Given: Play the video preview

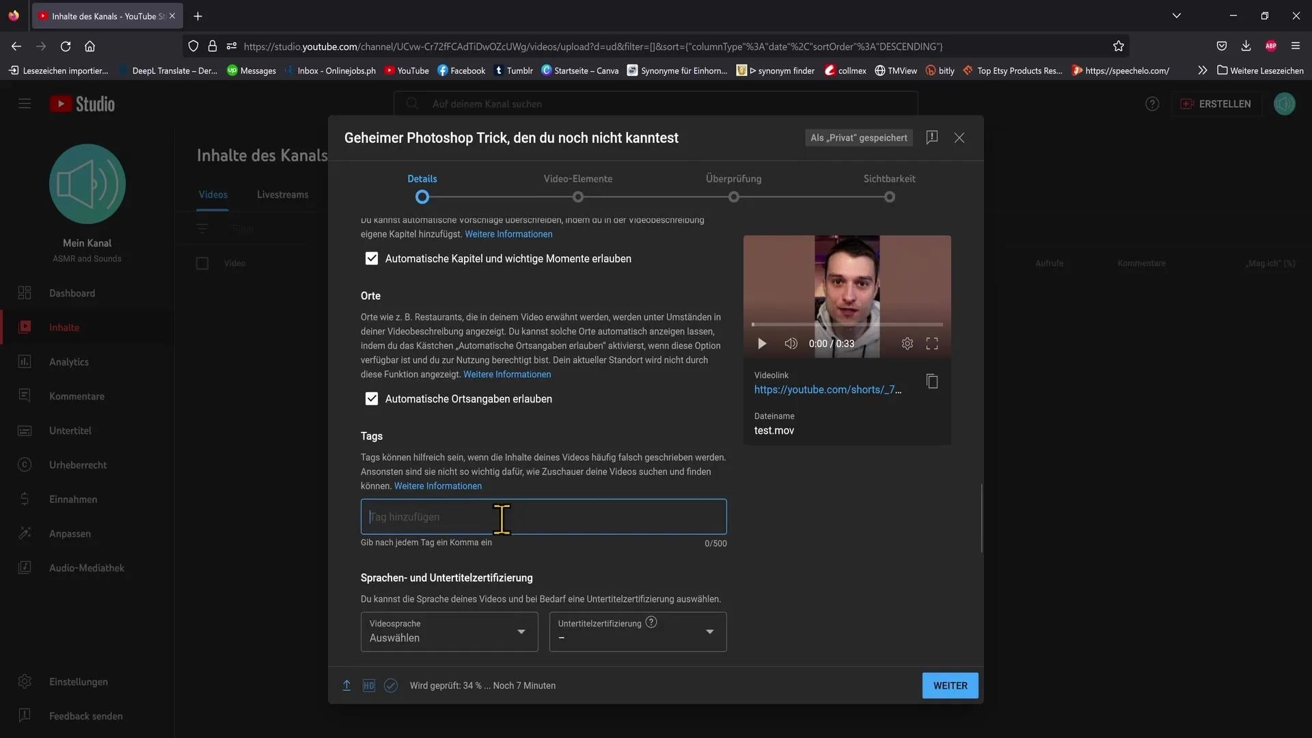Looking at the screenshot, I should [762, 344].
